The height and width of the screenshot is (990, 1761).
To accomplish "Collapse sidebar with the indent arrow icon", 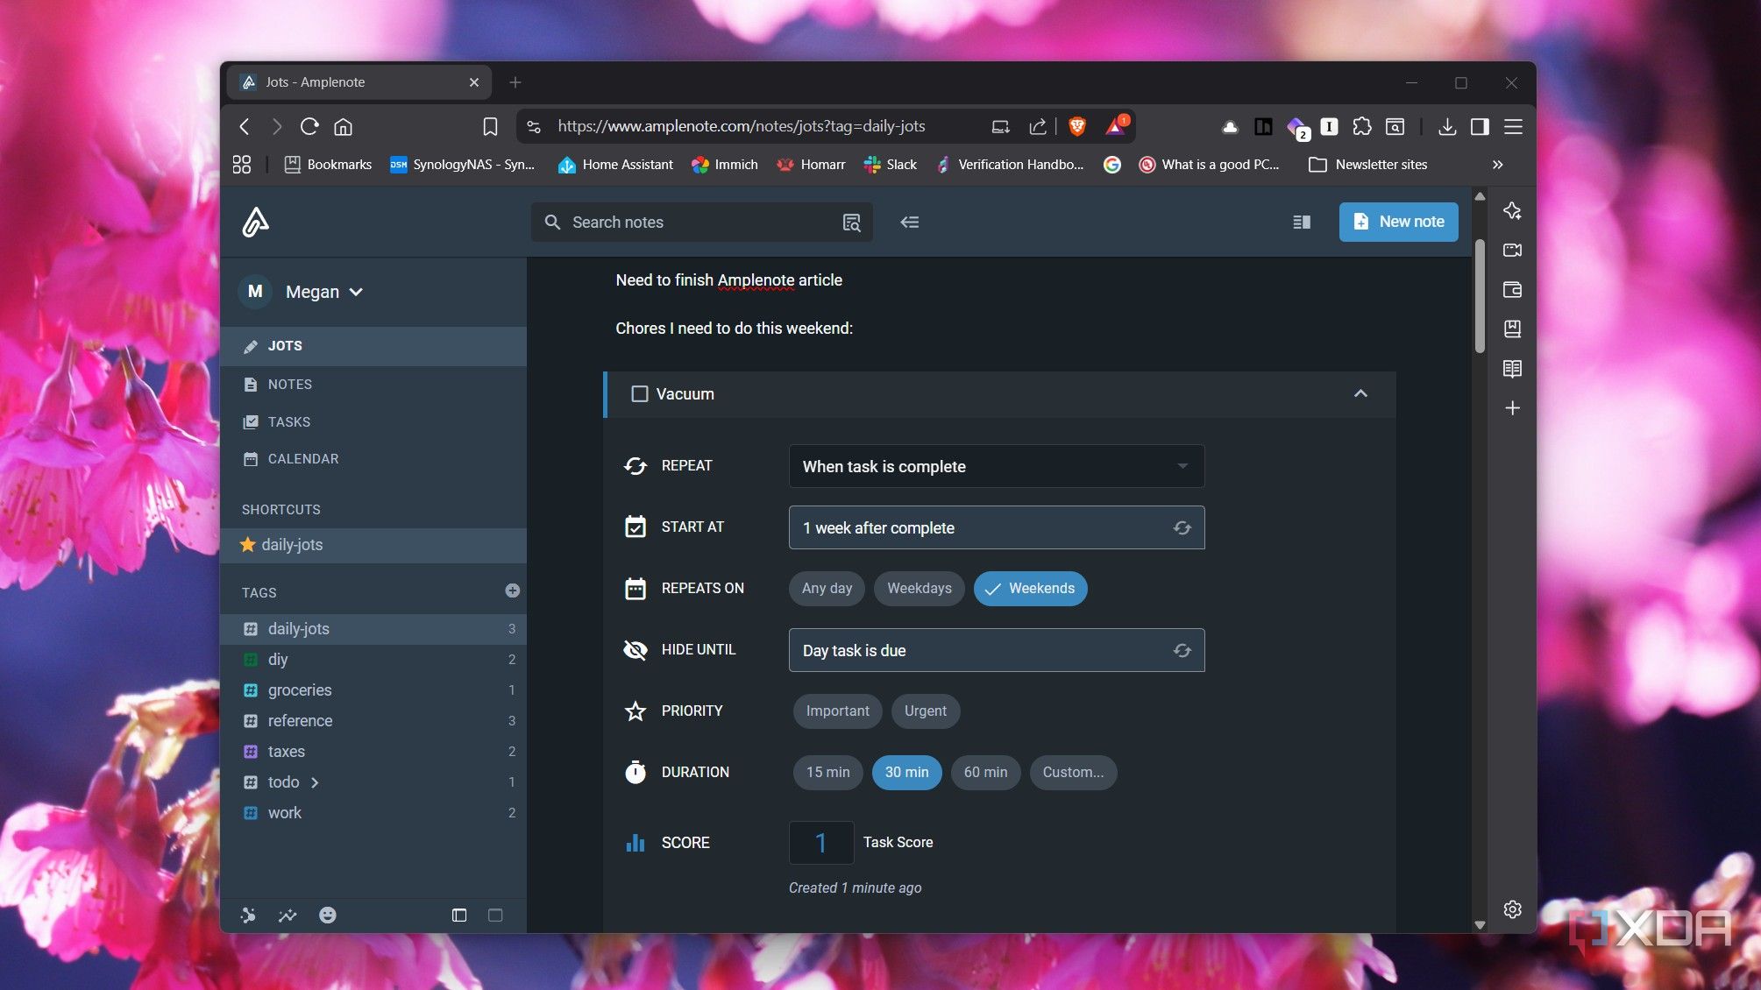I will (909, 223).
